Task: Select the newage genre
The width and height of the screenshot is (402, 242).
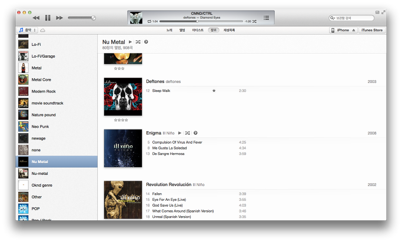Action: coord(57,138)
